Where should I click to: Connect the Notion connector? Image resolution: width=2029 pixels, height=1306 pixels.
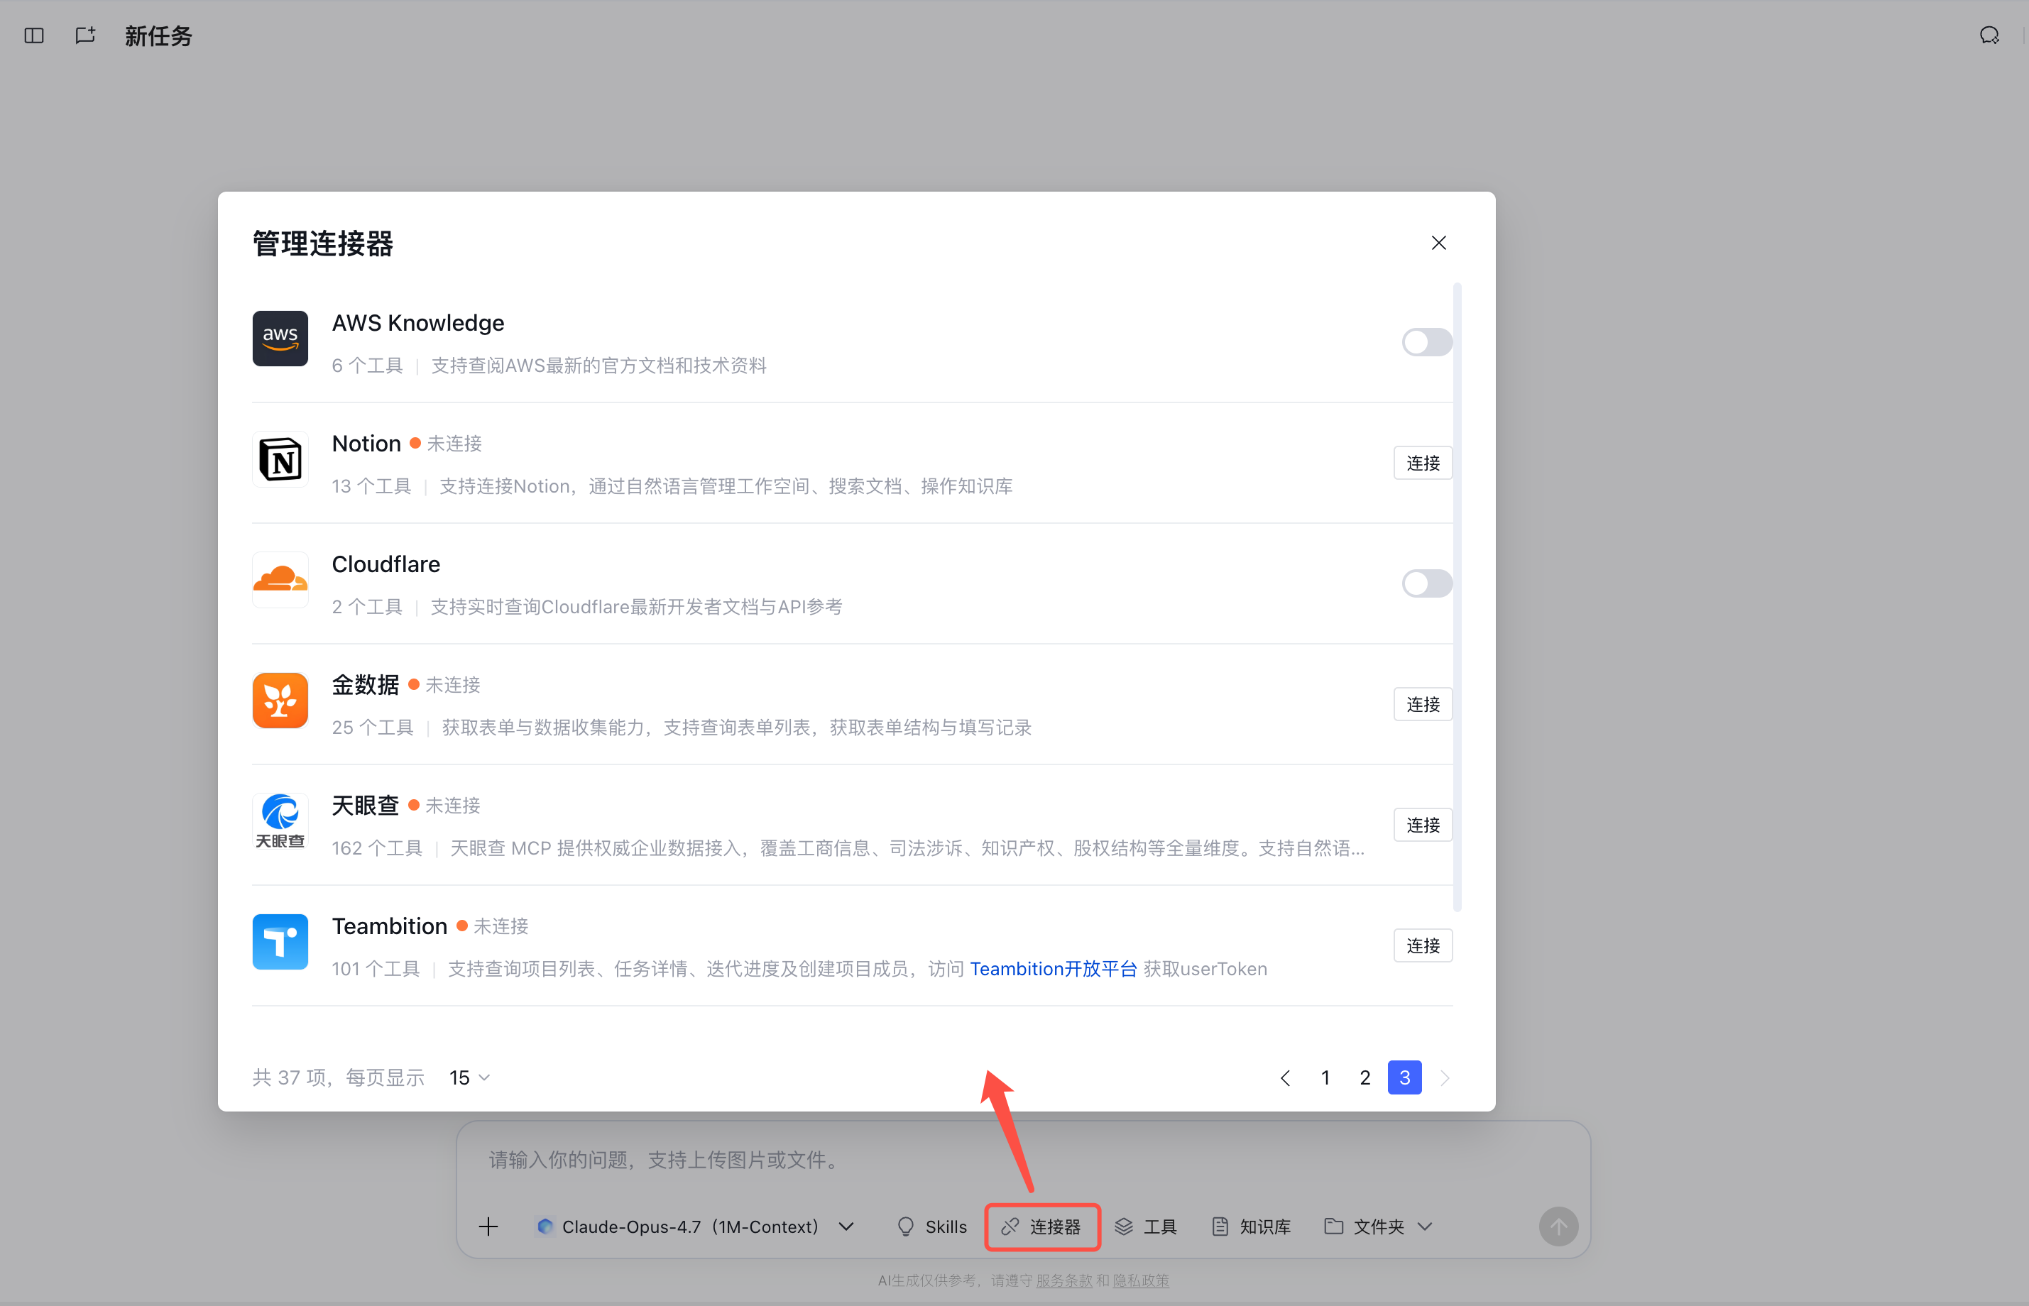1423,463
